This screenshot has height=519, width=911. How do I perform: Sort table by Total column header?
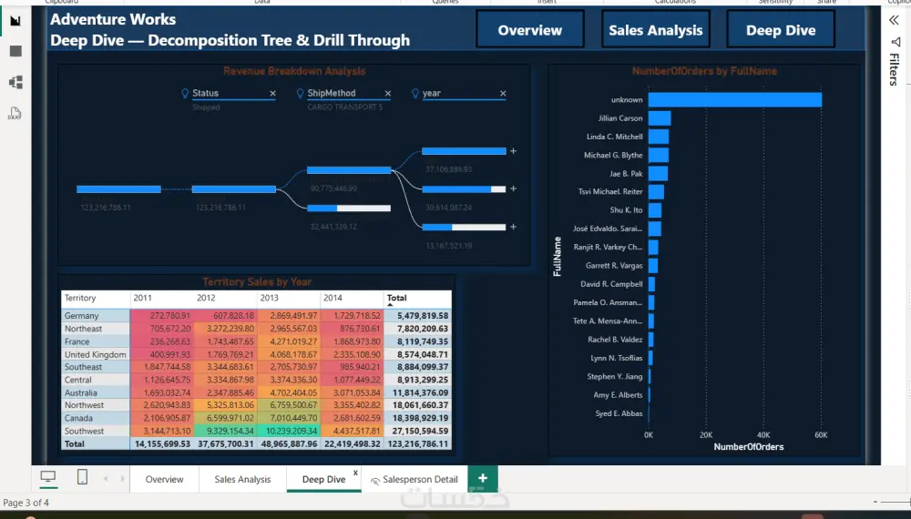397,298
